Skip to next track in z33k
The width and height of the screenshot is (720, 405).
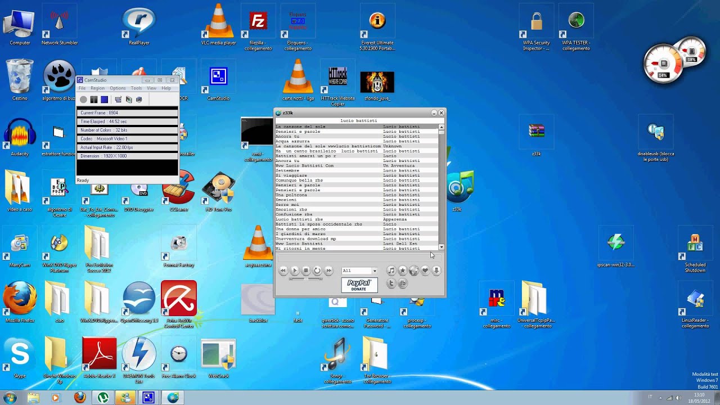(x=328, y=271)
